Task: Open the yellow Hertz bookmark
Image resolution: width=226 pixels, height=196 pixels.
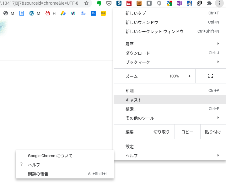Action: pyautogui.click(x=103, y=13)
